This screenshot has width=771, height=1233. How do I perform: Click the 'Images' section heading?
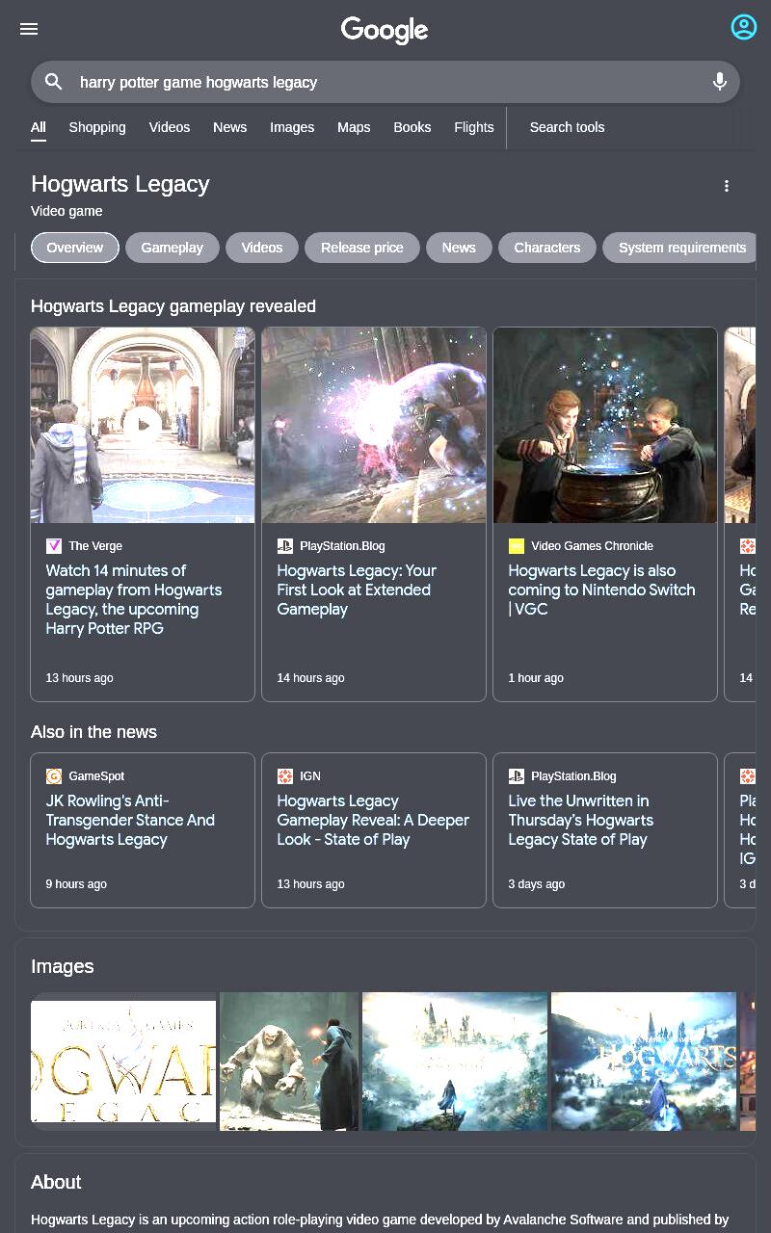coord(63,966)
